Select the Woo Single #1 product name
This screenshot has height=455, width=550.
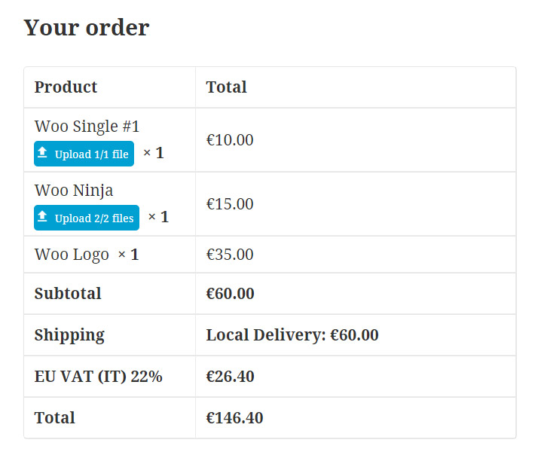tap(87, 126)
